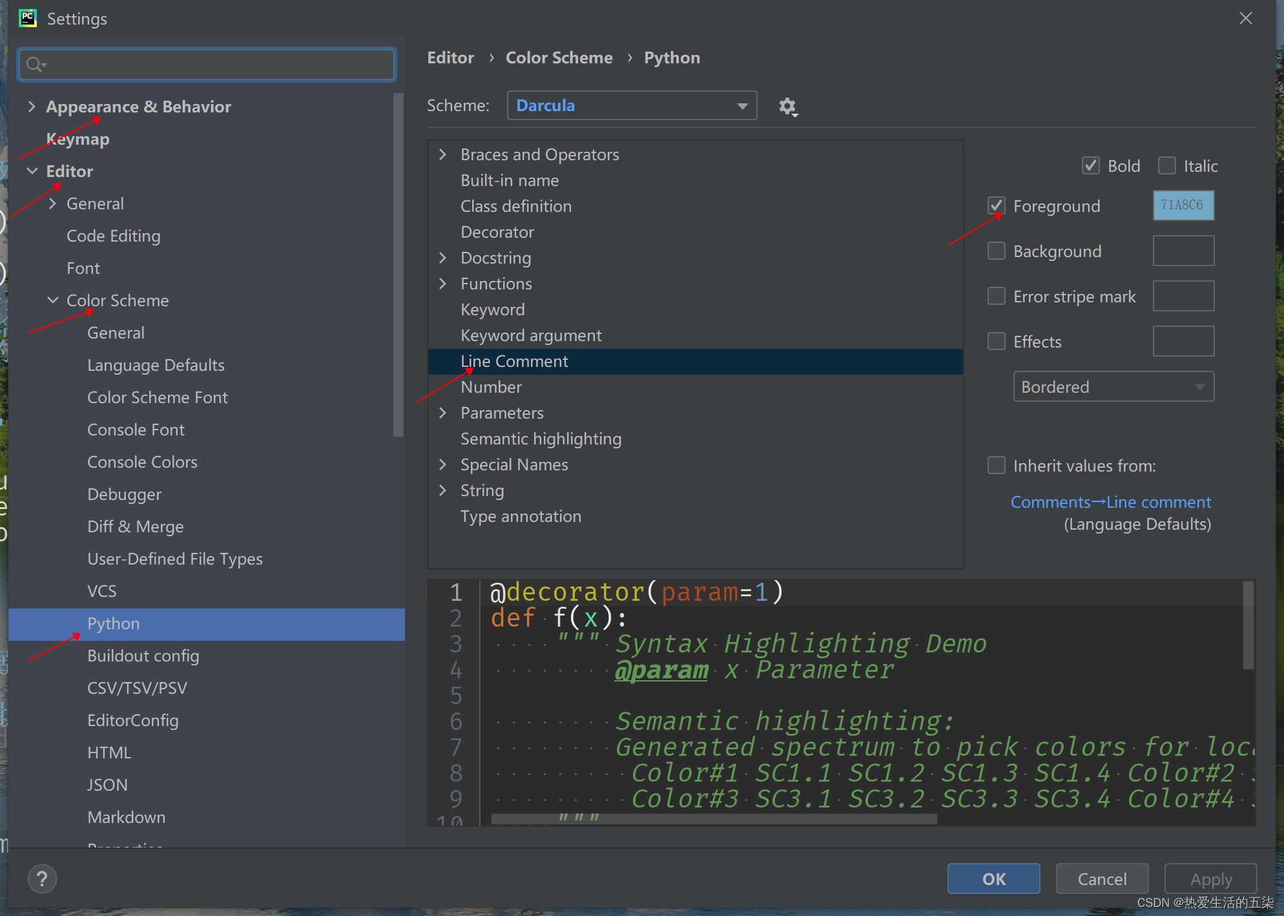
Task: Click the help question mark icon
Action: click(x=43, y=879)
